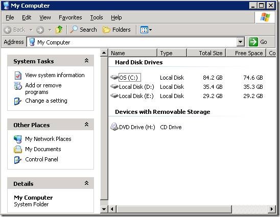The width and height of the screenshot is (280, 217).
Task: Select the DVD Drive (H:) icon
Action: [114, 127]
